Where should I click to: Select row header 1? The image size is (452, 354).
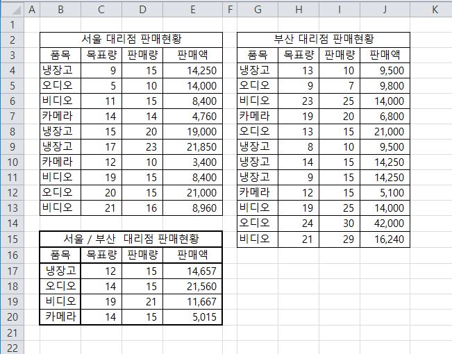11,24
